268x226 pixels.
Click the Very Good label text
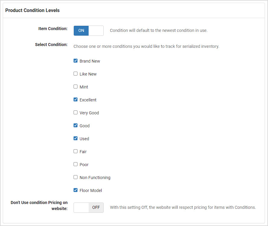(89, 113)
